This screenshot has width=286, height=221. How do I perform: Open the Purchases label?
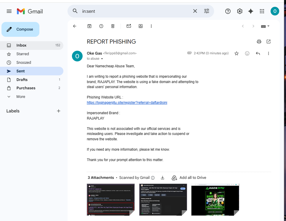(x=32, y=88)
